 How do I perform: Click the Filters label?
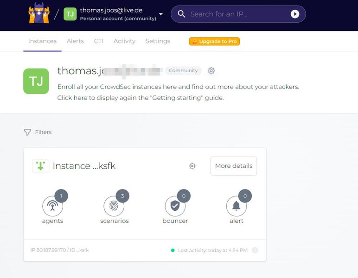[x=44, y=132]
